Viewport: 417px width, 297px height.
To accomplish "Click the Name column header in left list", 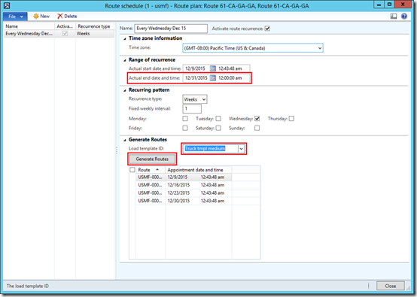I will click(29, 26).
